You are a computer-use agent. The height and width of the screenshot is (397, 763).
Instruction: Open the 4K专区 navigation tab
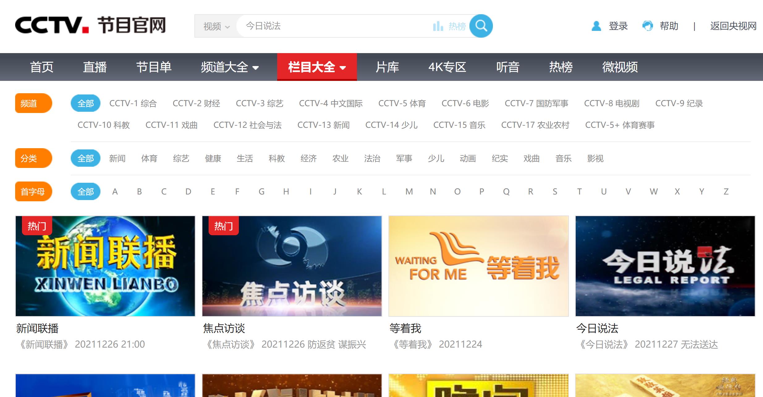coord(447,67)
